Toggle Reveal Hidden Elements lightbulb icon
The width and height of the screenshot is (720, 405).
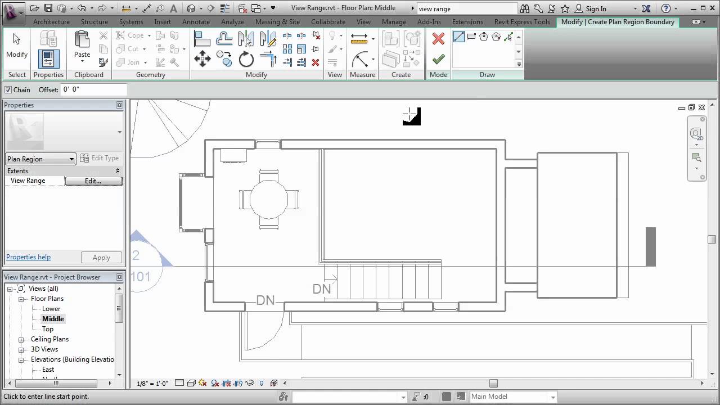[262, 383]
